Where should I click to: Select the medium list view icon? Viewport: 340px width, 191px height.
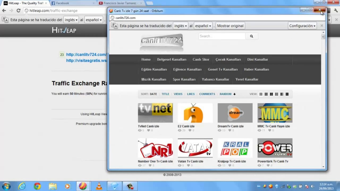[x=282, y=94]
